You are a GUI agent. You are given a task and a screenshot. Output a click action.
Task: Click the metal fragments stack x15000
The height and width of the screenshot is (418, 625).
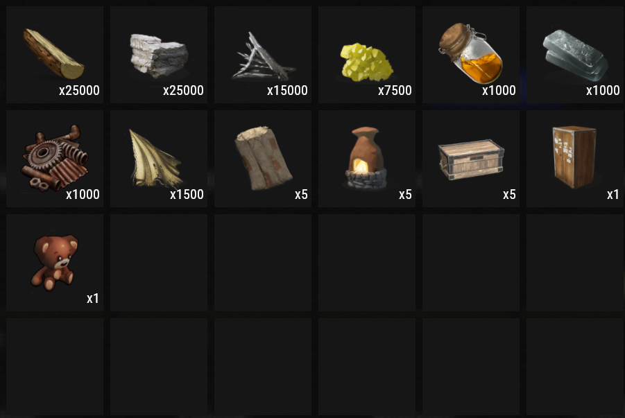[x=263, y=55]
